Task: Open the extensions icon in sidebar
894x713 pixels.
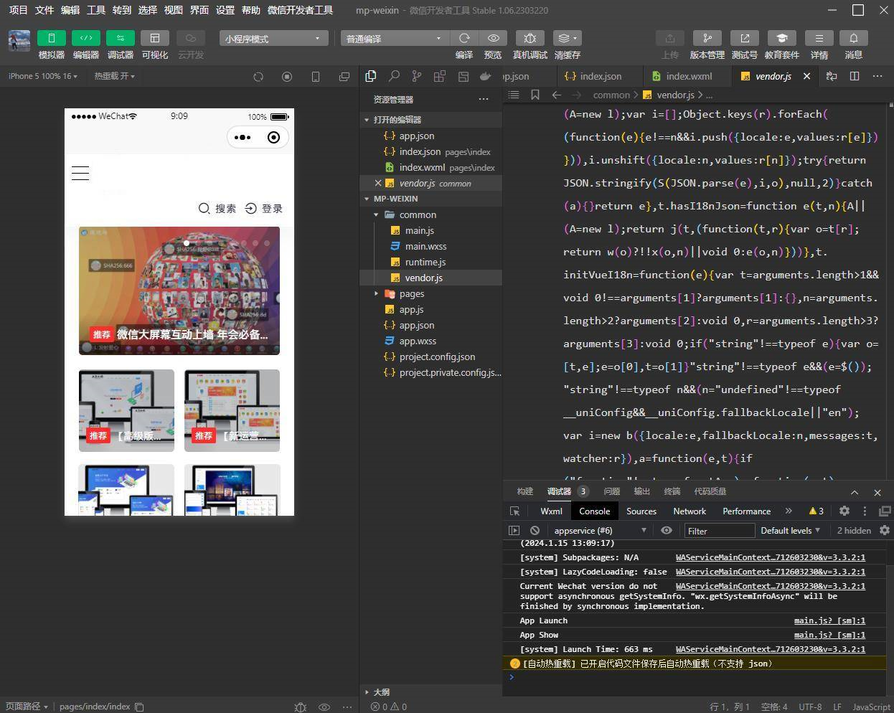Action: point(440,76)
